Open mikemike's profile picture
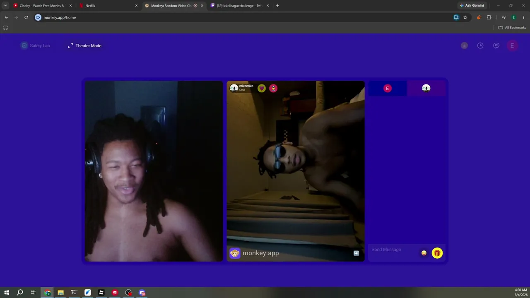 pos(234,88)
